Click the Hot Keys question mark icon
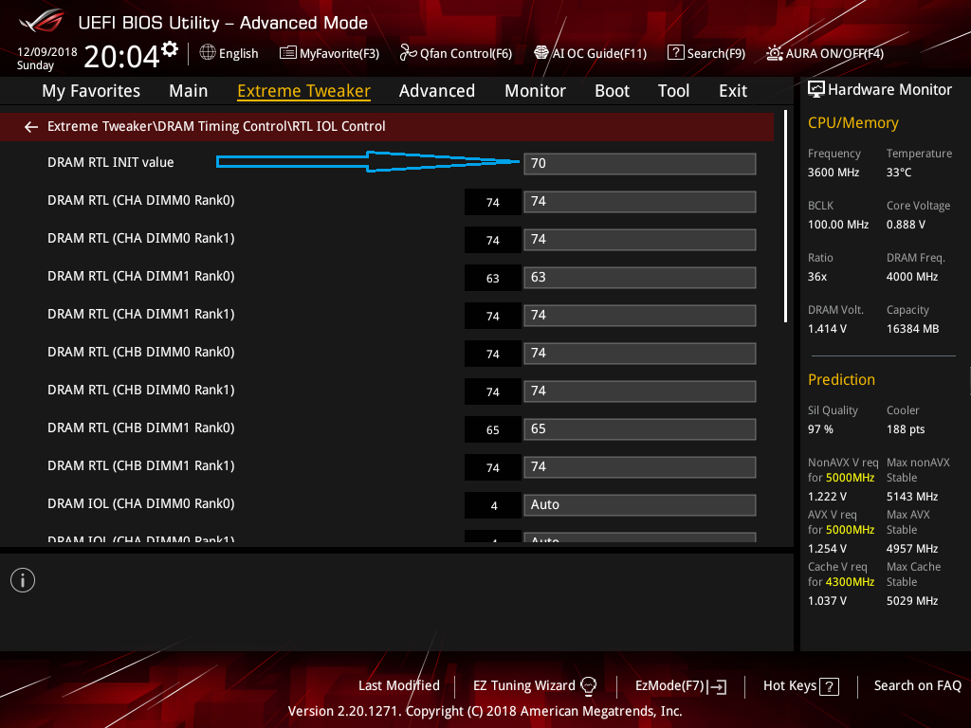Viewport: 971px width, 728px height. (829, 686)
